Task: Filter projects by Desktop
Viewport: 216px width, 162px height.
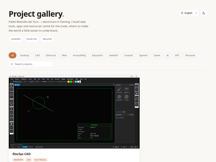Action: click(x=24, y=55)
